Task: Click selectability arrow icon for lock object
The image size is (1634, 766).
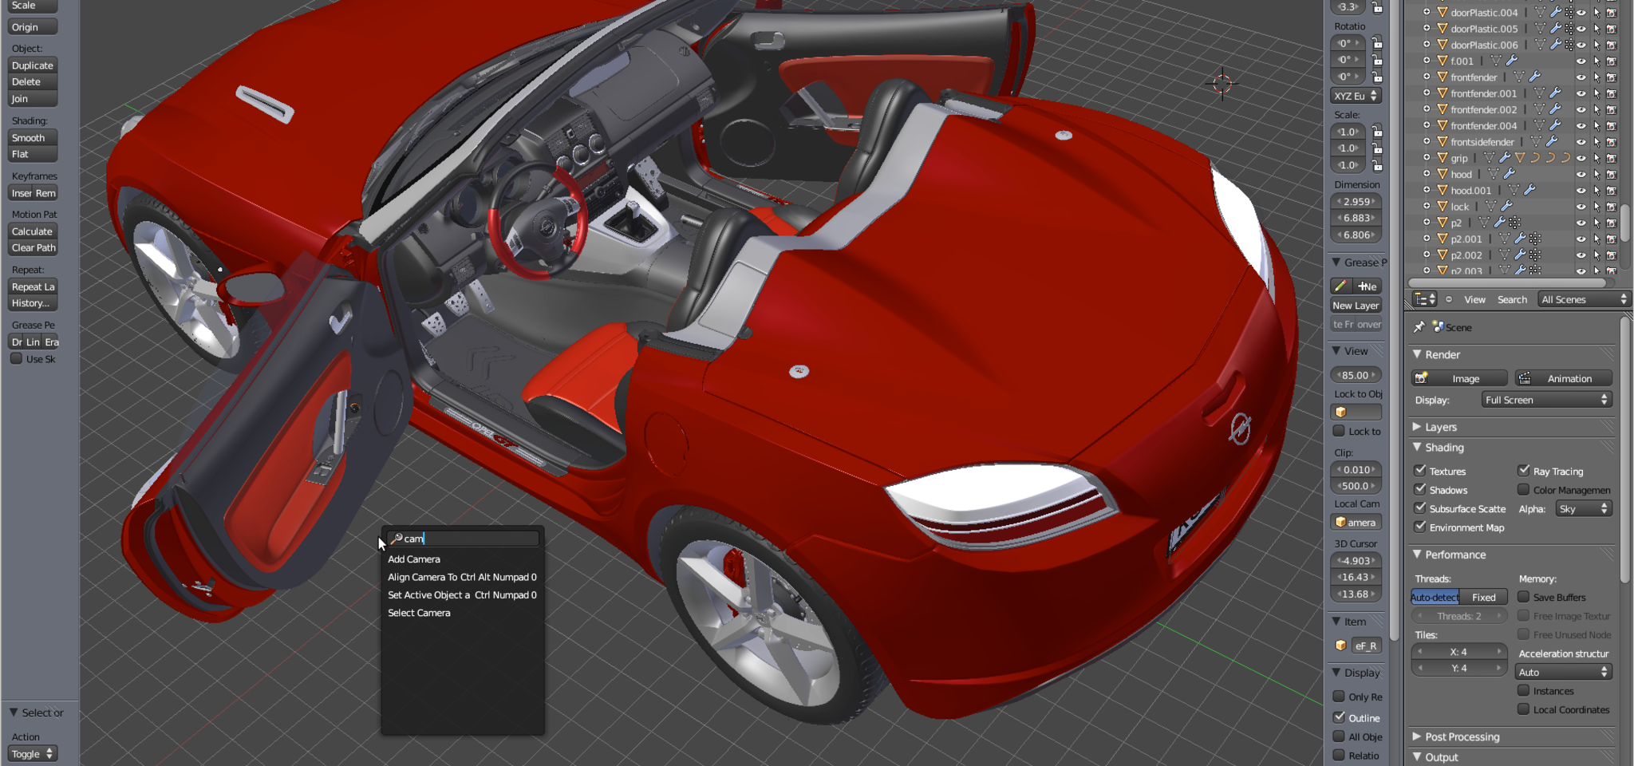Action: click(x=1597, y=207)
